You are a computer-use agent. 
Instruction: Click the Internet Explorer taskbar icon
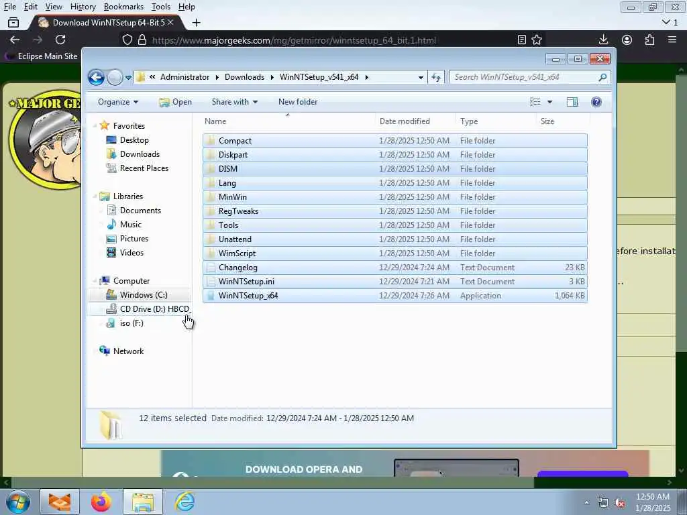click(x=185, y=502)
